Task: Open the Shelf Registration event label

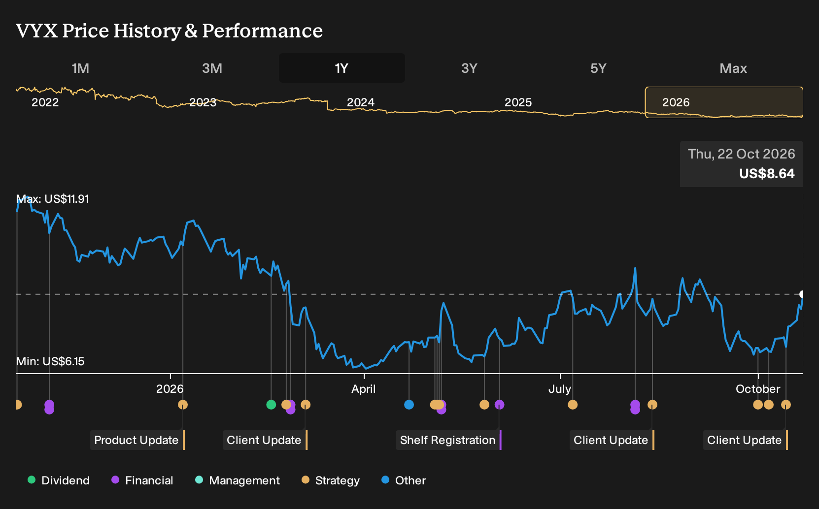Action: point(448,440)
